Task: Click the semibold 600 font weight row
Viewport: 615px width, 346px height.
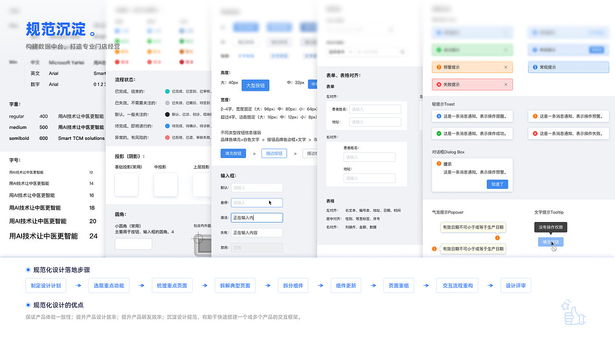Action: pos(57,138)
